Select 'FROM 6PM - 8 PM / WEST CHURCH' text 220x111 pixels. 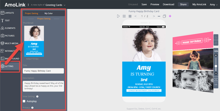tap(144, 87)
